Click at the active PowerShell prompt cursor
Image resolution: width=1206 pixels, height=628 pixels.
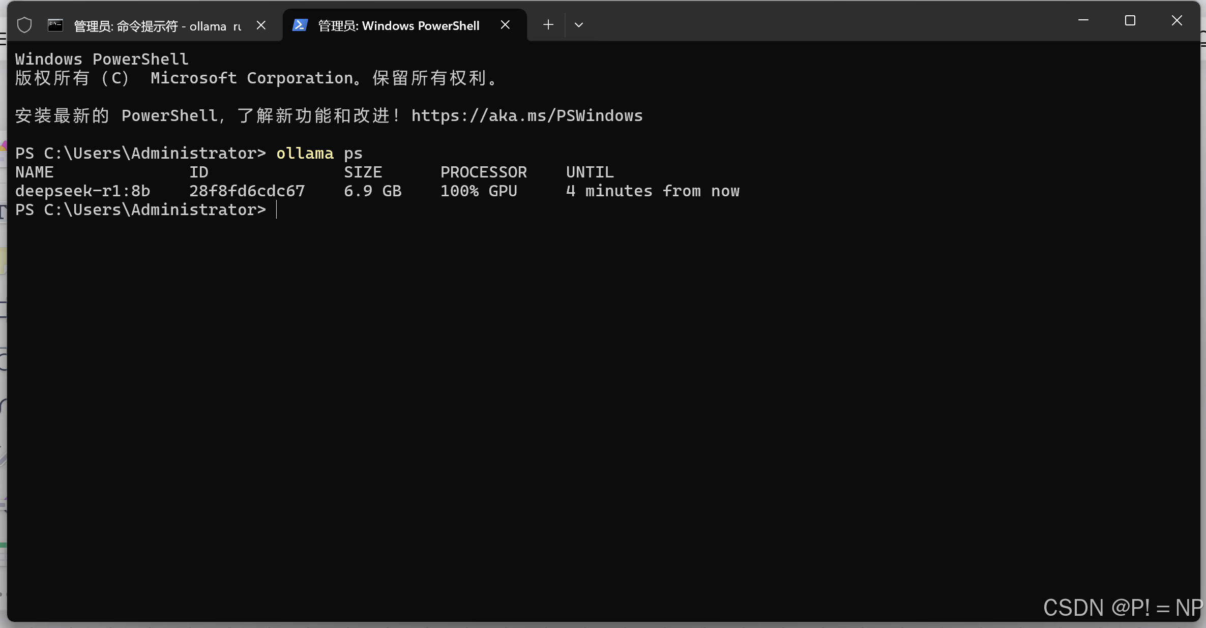277,210
